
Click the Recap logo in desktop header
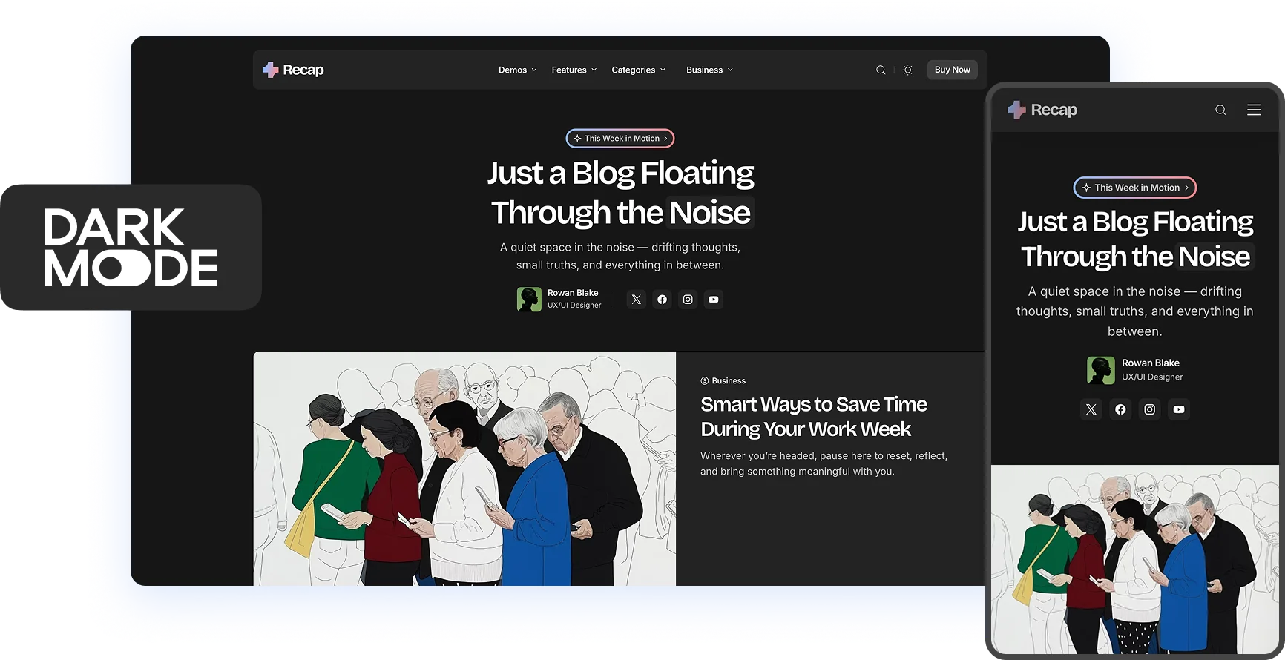coord(293,70)
